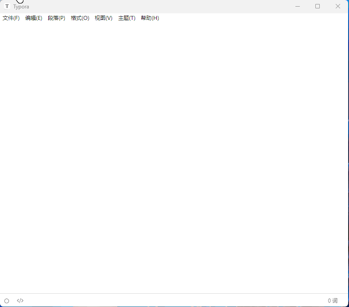This screenshot has height=307, width=349.
Task: Minimize the Typora window
Action: 298,7
